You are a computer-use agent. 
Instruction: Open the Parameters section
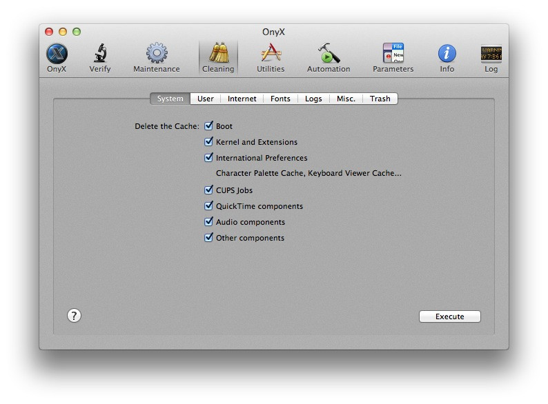tap(393, 58)
